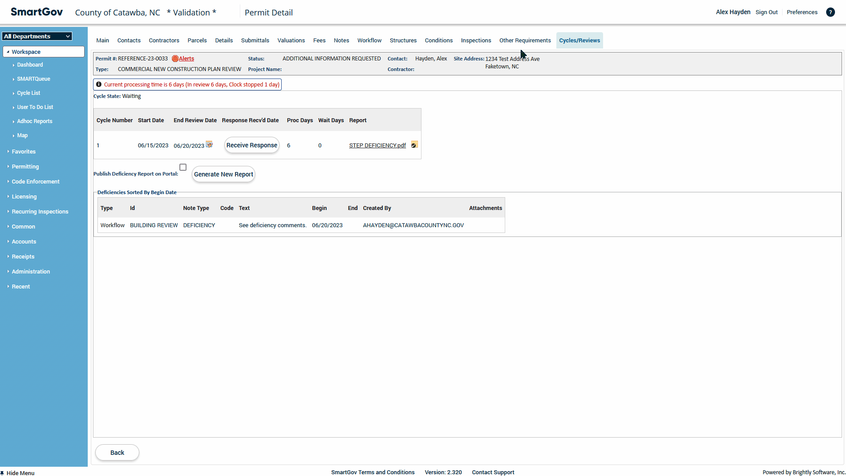The width and height of the screenshot is (846, 476).
Task: Click the processing time info icon
Action: coord(99,84)
